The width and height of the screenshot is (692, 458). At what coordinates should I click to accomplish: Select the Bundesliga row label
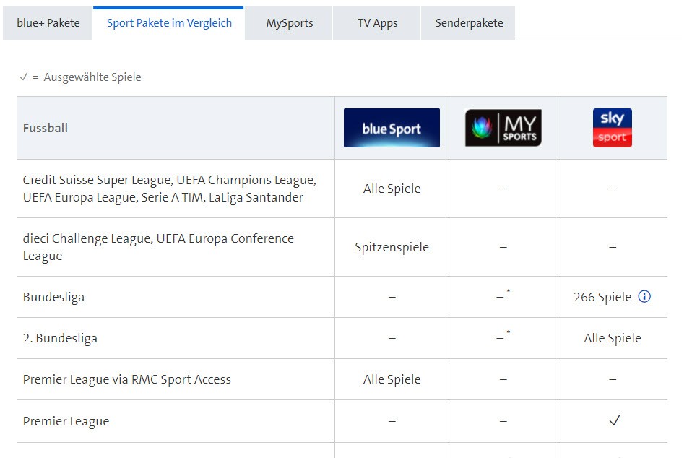(53, 297)
